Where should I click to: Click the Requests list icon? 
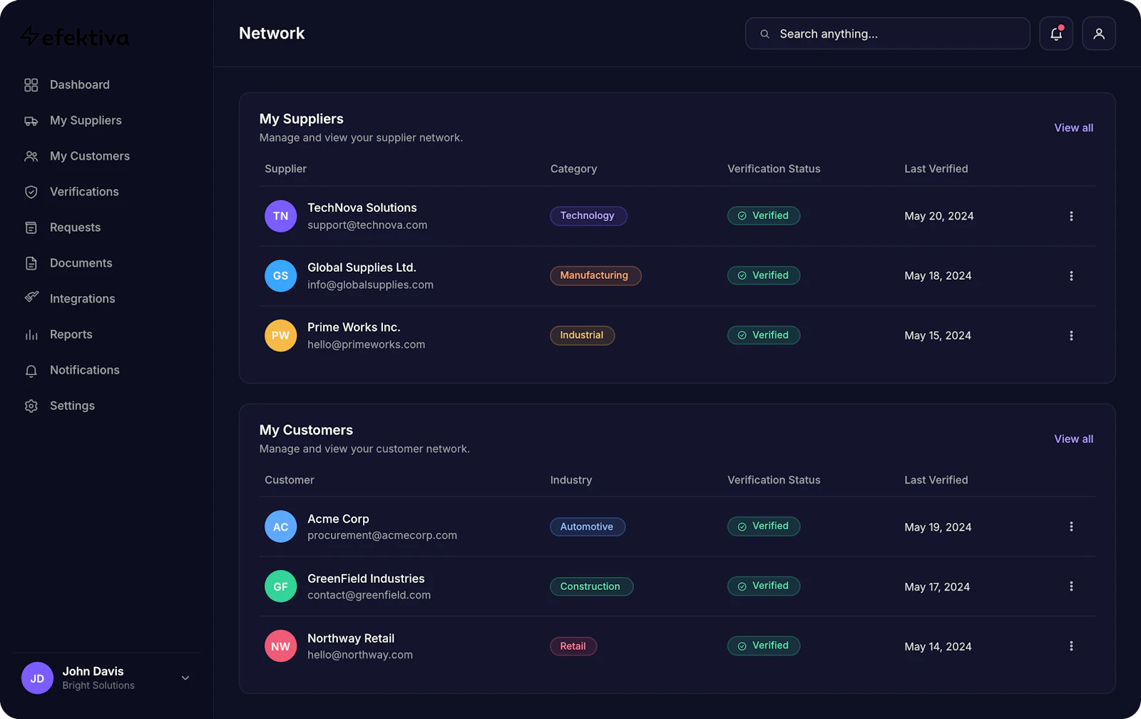pyautogui.click(x=31, y=228)
